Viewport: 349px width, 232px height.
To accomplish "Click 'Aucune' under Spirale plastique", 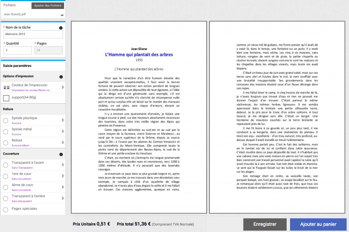I will 16,123.
